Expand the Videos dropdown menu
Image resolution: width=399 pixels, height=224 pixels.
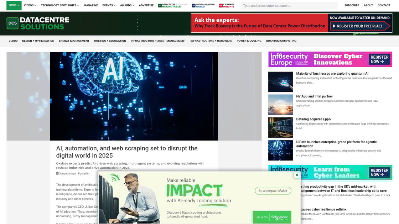pos(30,5)
